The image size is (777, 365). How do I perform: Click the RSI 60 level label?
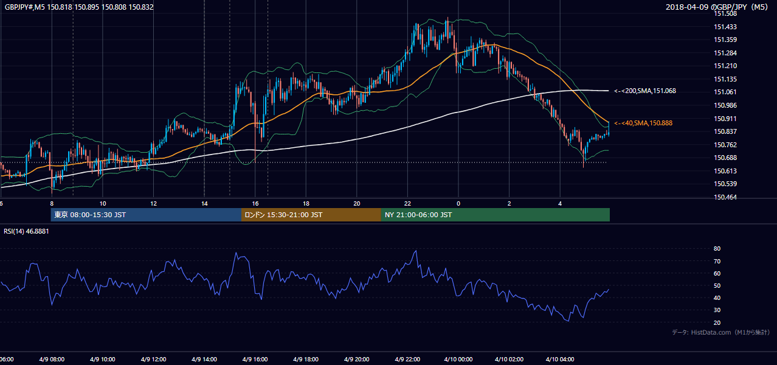click(717, 273)
